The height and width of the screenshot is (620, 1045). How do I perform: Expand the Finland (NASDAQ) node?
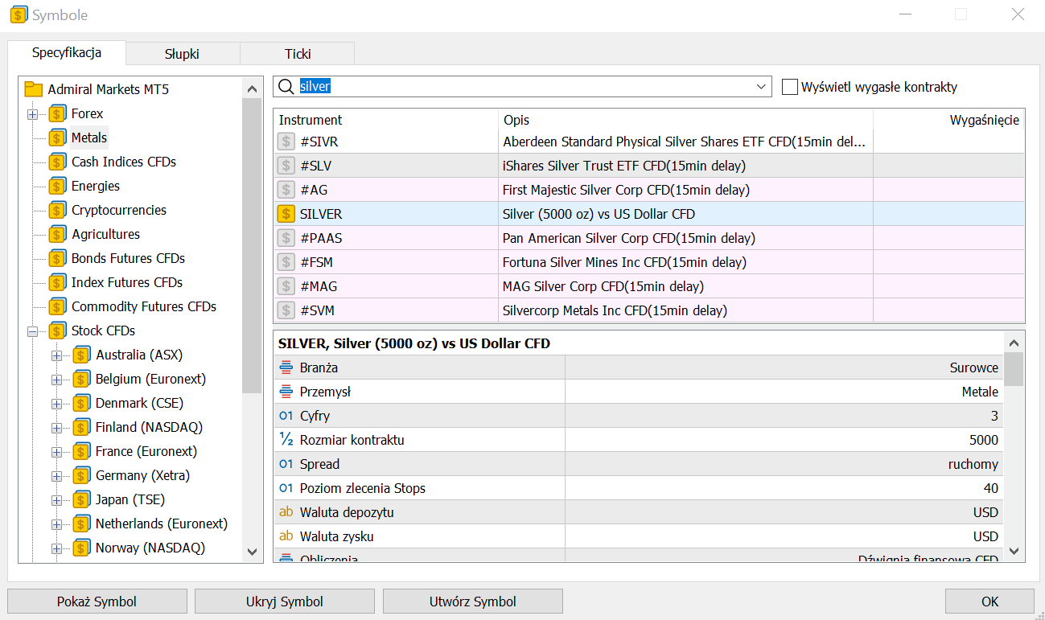[x=56, y=427]
